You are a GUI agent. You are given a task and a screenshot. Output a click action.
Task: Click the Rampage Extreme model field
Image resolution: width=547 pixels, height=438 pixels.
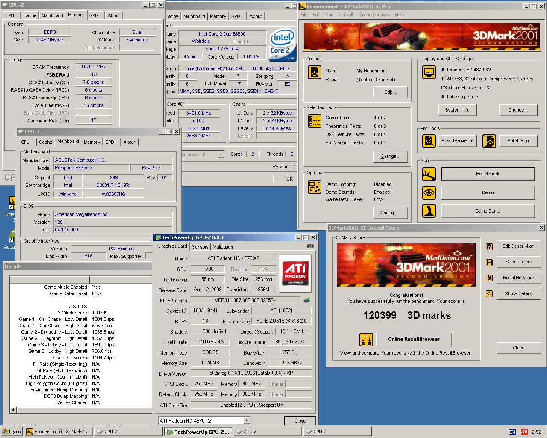coord(91,168)
